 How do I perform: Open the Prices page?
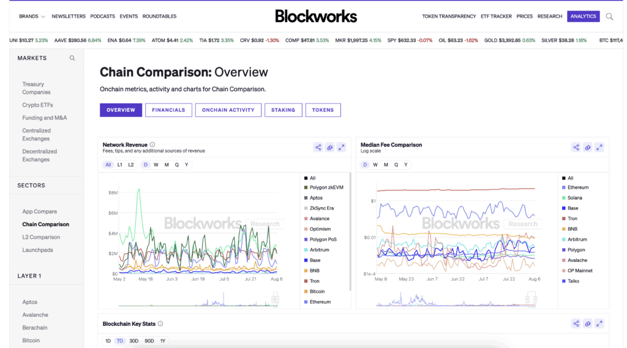pos(525,17)
